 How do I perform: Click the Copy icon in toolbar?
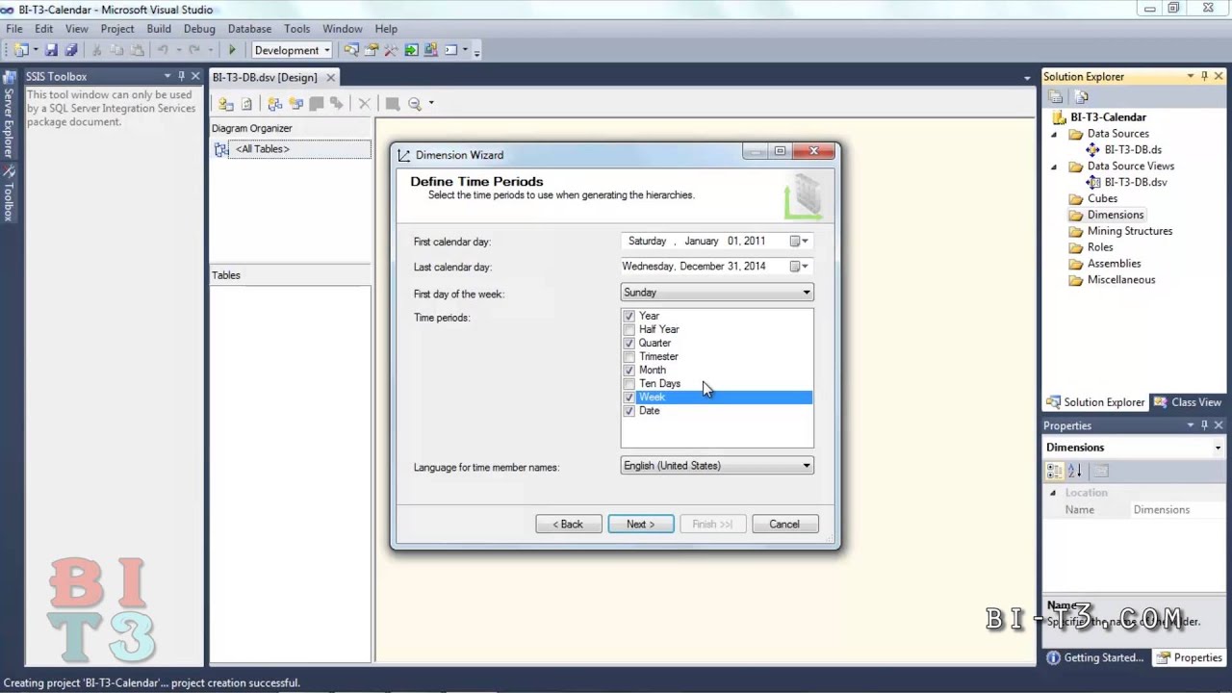(x=116, y=50)
